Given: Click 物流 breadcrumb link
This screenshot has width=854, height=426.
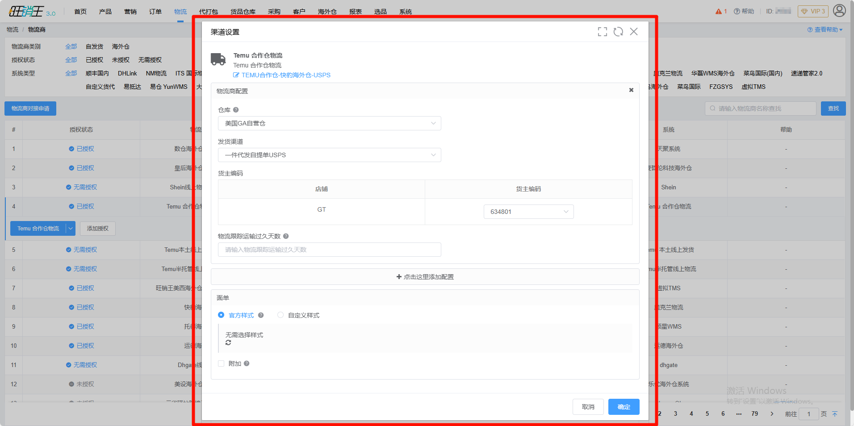Looking at the screenshot, I should [x=13, y=29].
